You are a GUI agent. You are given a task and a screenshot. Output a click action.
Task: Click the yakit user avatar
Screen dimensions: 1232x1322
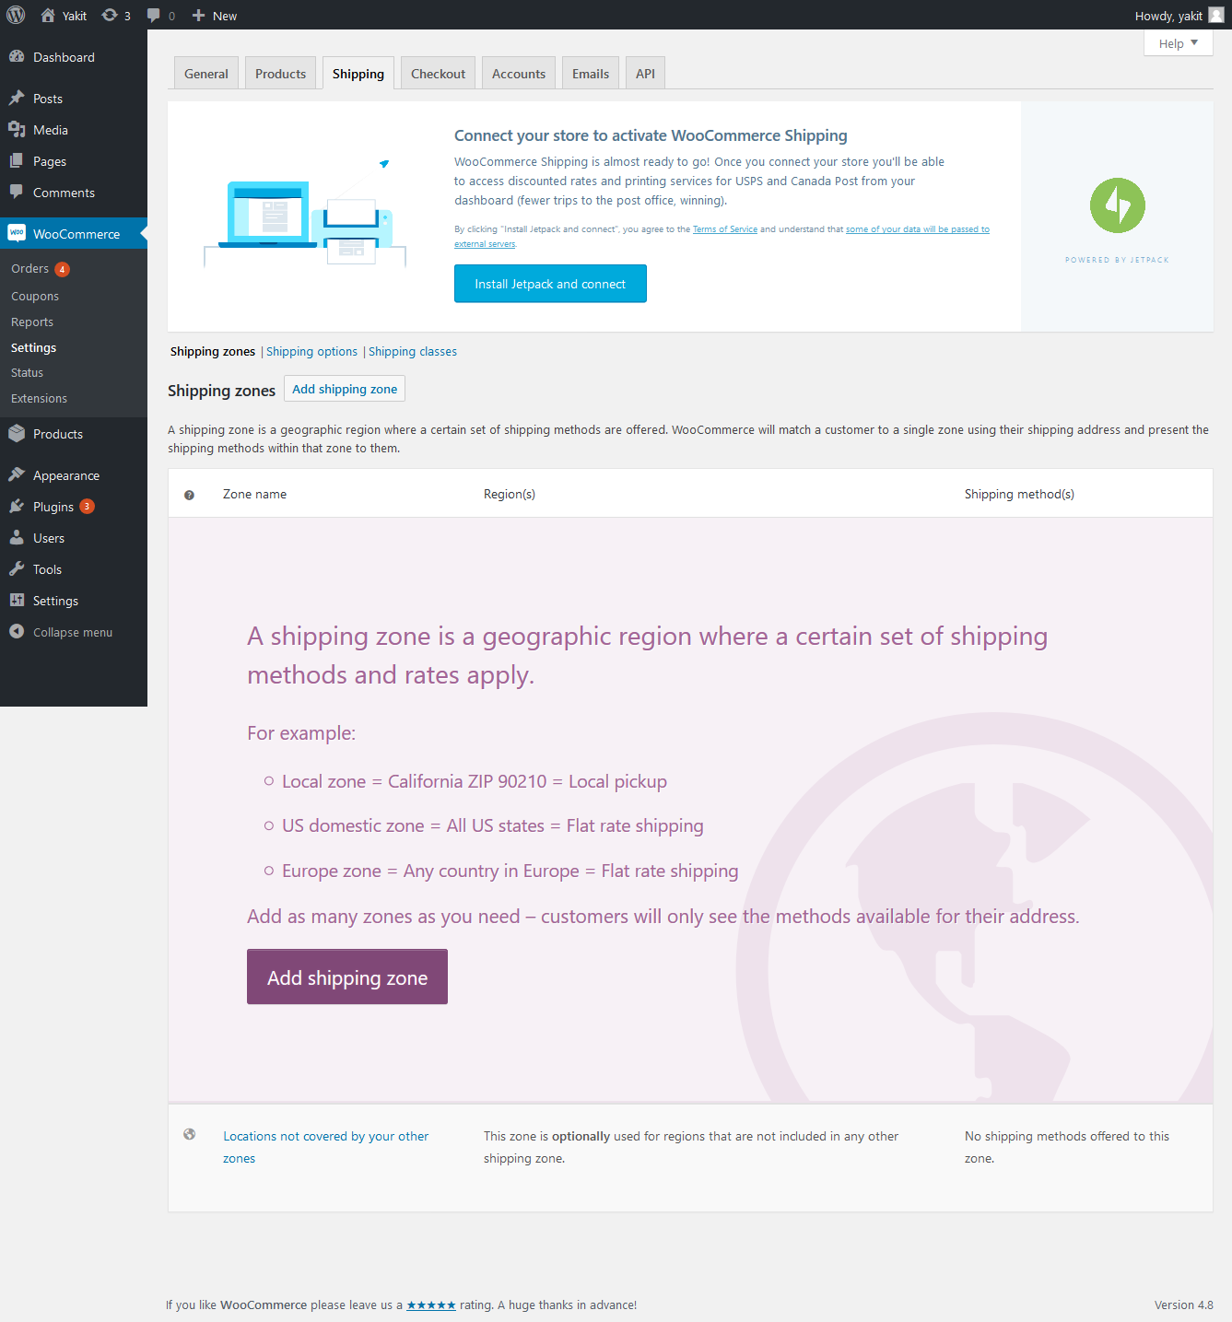[1216, 15]
